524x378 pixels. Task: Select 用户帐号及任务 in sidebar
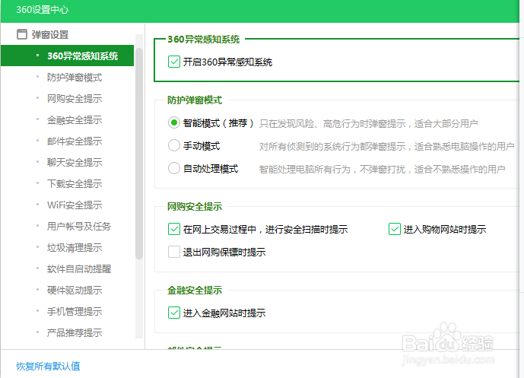[x=79, y=226]
